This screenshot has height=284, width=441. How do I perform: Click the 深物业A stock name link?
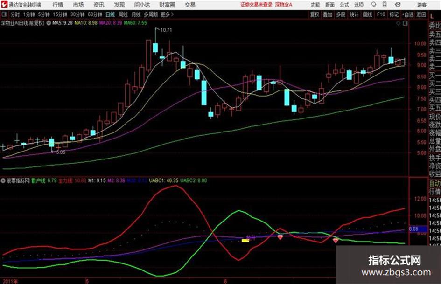(x=284, y=5)
